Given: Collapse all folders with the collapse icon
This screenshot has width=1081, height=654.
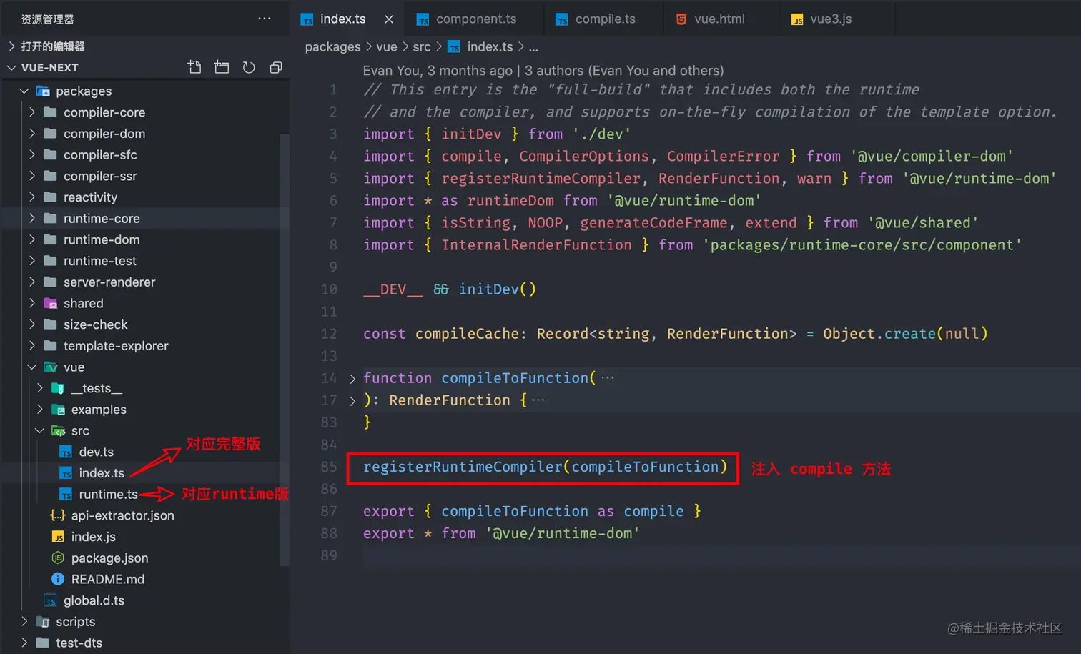Looking at the screenshot, I should click(276, 67).
